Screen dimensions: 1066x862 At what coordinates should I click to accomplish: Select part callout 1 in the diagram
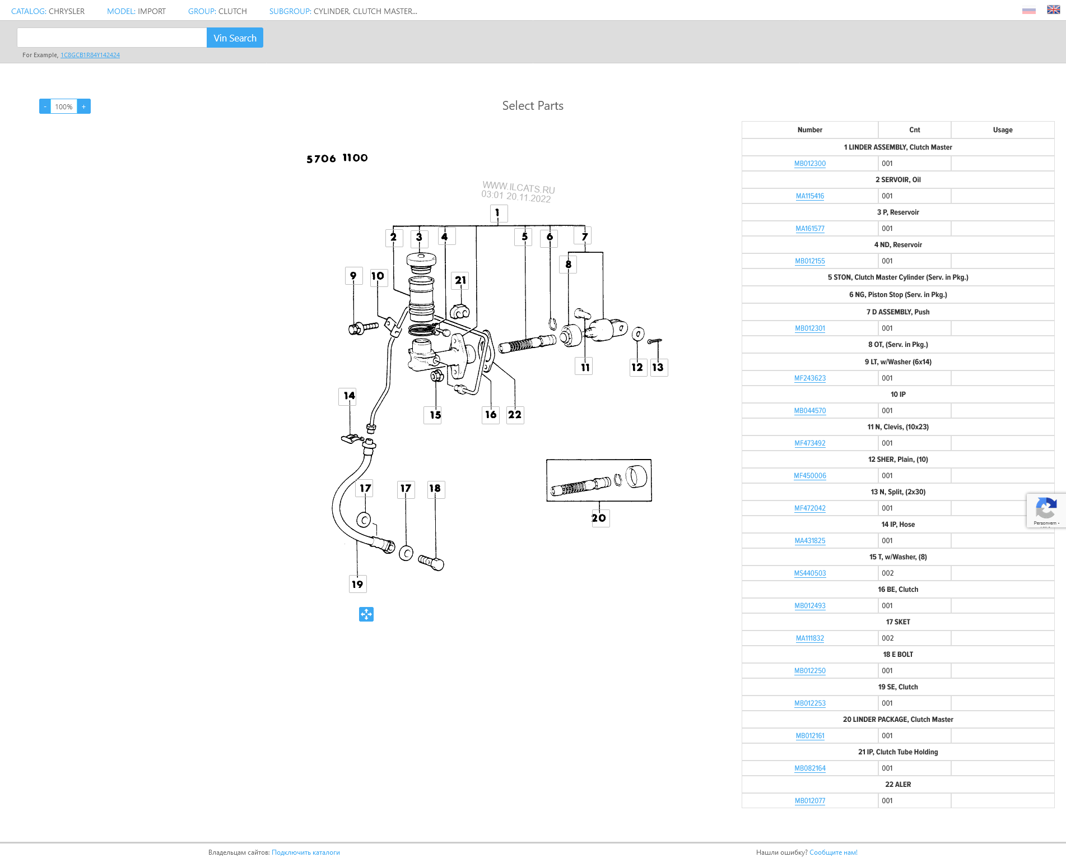498,213
